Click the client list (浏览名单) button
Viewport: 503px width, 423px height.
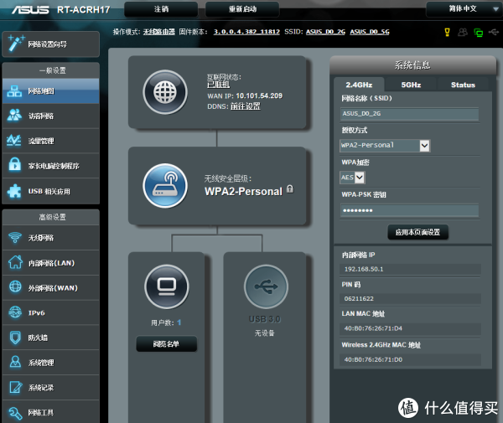(x=166, y=344)
